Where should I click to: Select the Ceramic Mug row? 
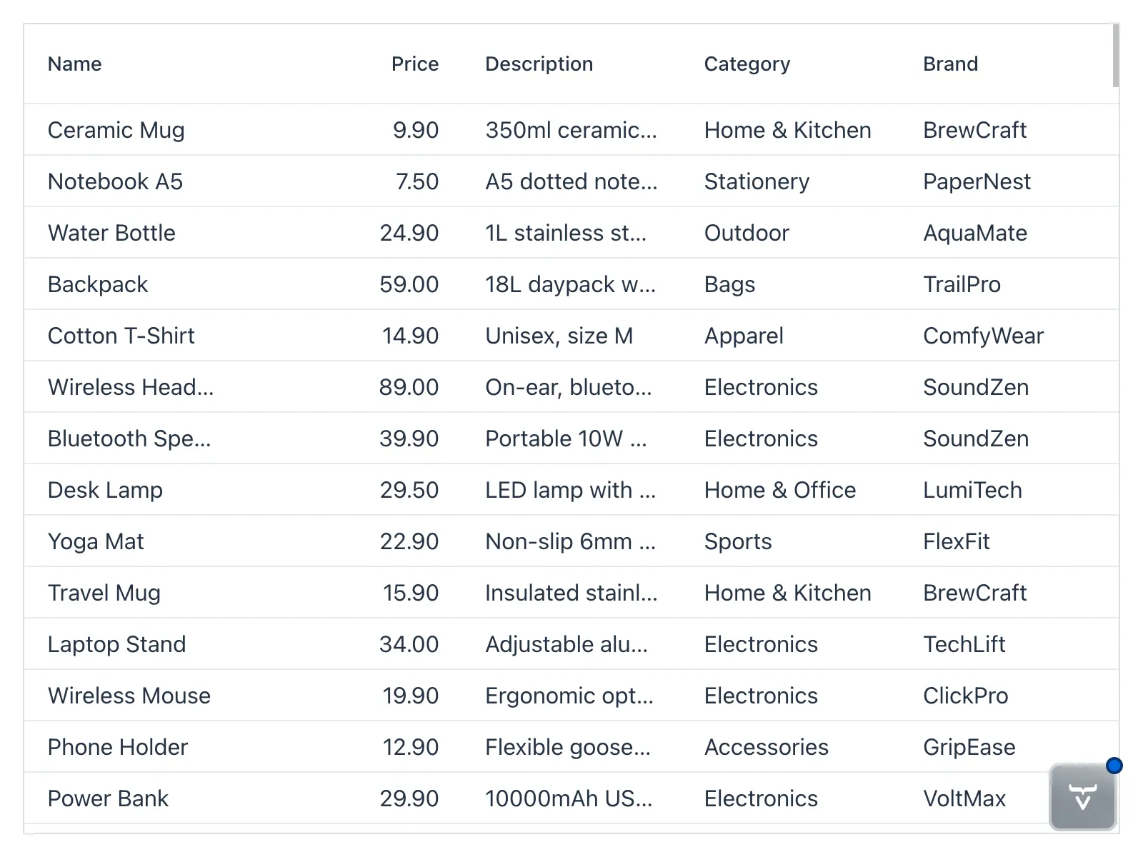[116, 130]
